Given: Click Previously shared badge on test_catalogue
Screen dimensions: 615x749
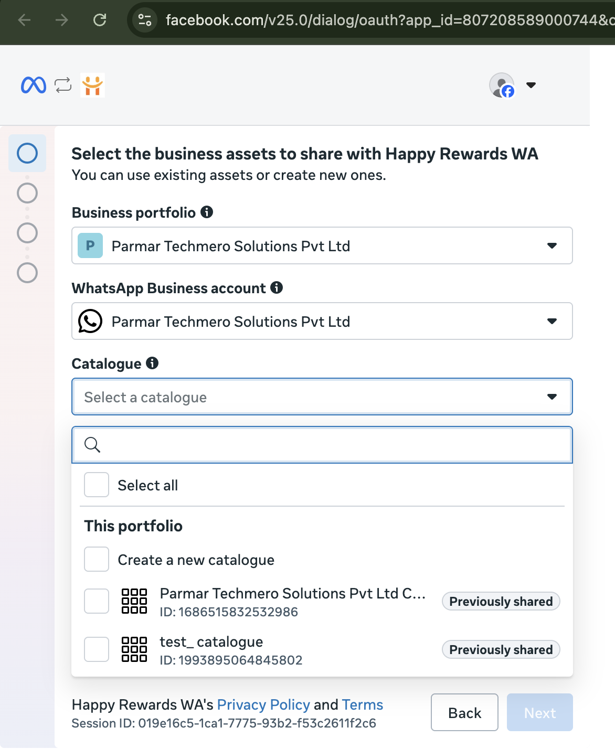Looking at the screenshot, I should 501,649.
